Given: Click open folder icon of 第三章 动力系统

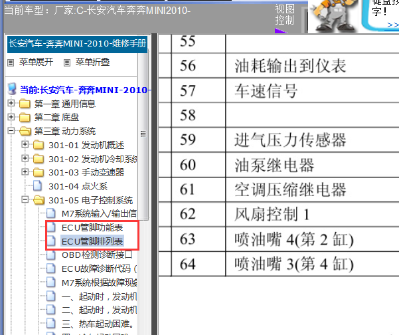Looking at the screenshot, I should click(x=25, y=131).
